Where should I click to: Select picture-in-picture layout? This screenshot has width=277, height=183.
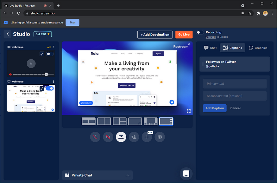click(135, 121)
